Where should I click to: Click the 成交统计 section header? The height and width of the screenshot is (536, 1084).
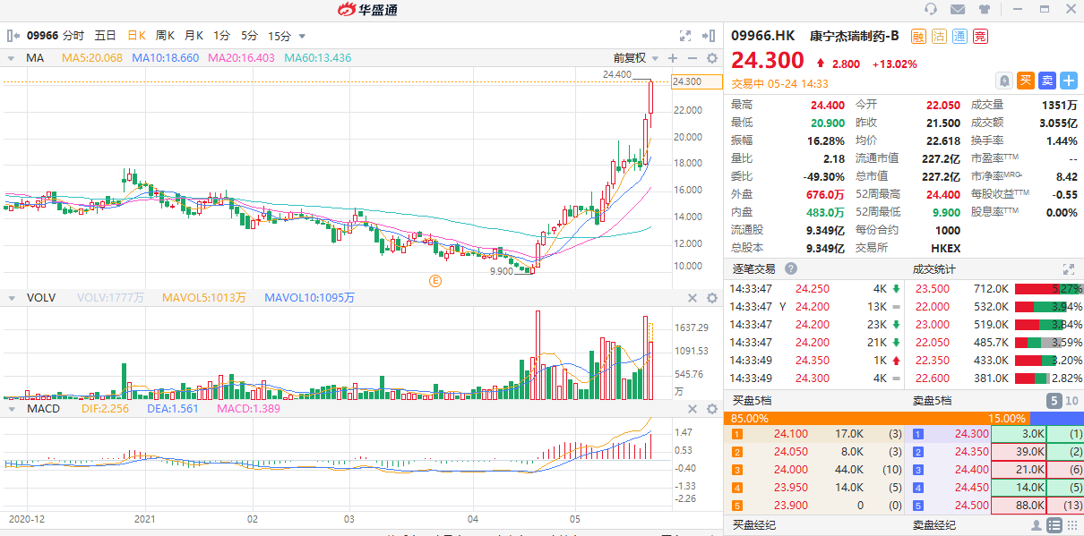pos(934,268)
